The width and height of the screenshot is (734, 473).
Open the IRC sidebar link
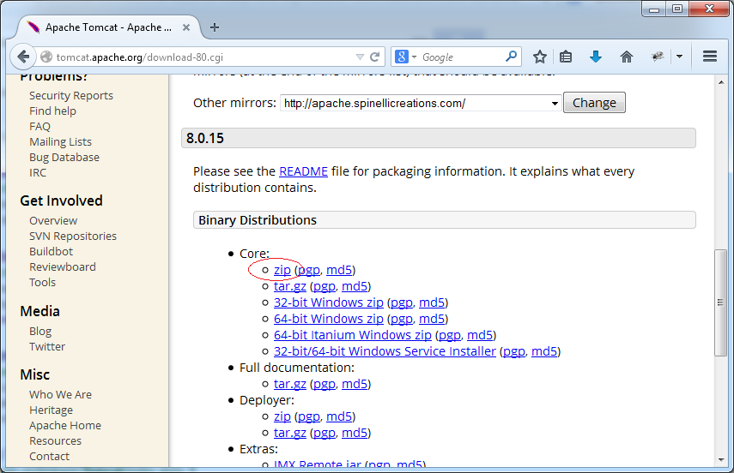click(38, 173)
